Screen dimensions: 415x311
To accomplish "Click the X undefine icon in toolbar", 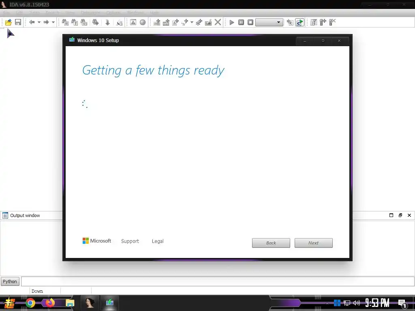I will pos(218,22).
